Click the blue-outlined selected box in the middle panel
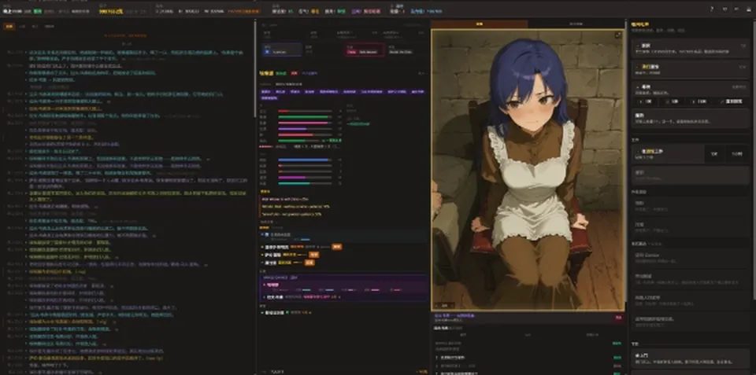The image size is (756, 375). point(282,50)
